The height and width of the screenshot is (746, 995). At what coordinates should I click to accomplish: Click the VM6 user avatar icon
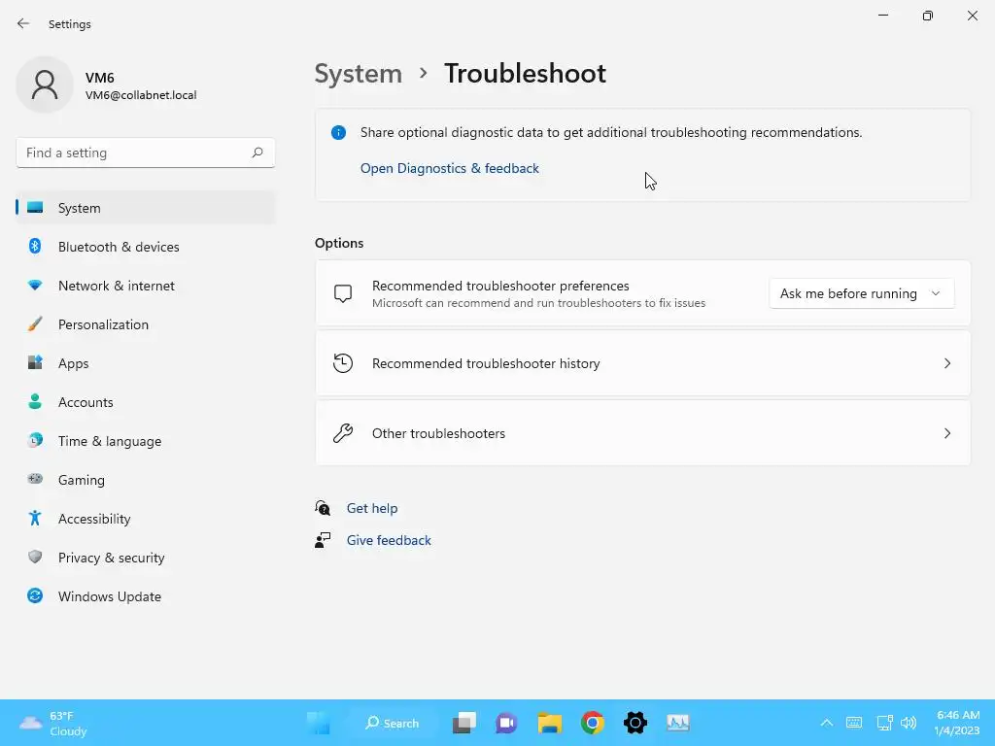click(45, 85)
